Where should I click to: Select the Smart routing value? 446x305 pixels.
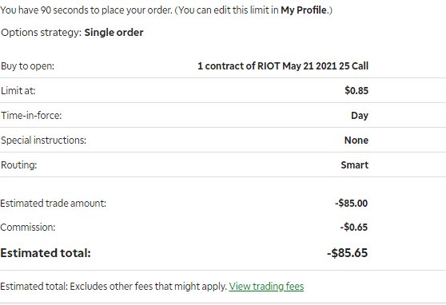coord(355,164)
